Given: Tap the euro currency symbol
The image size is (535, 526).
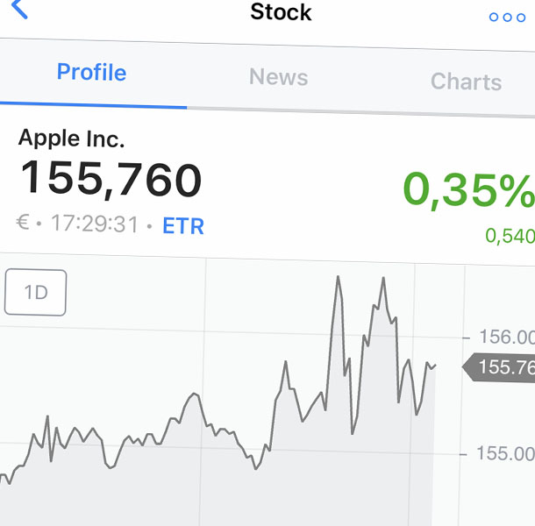Looking at the screenshot, I should click(x=24, y=223).
